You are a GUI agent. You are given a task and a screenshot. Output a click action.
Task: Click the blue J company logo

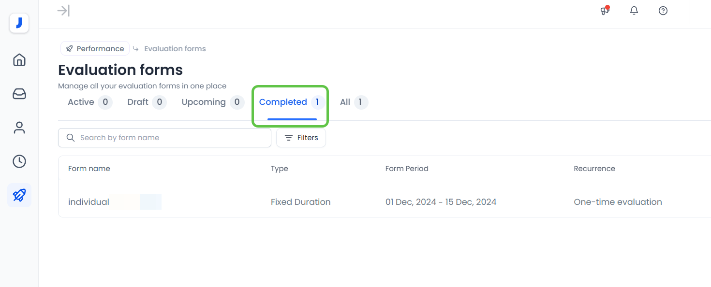(19, 23)
